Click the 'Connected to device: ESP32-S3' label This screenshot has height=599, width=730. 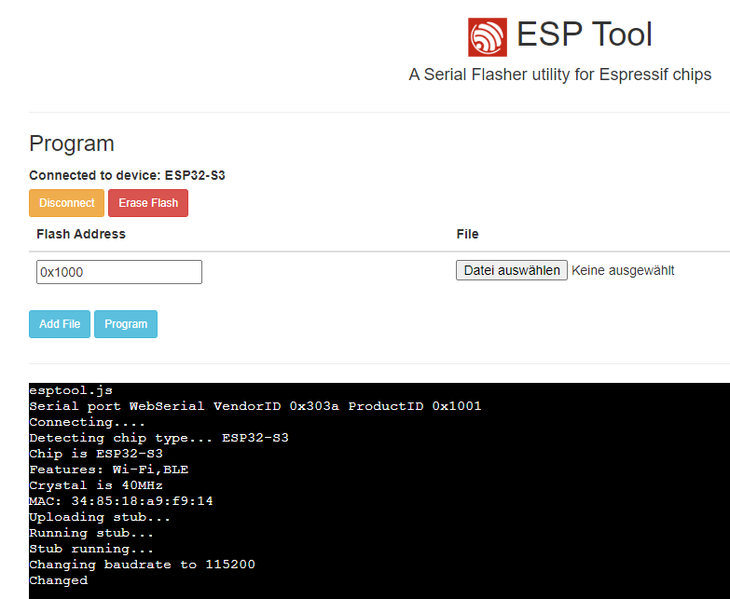tap(127, 175)
